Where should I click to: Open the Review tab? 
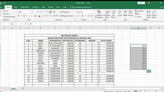(x=51, y=7)
